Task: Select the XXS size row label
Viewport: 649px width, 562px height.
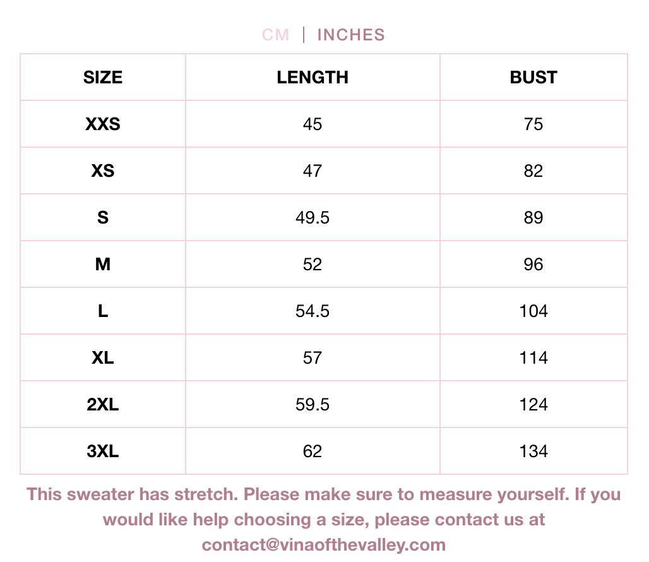Action: pyautogui.click(x=103, y=124)
